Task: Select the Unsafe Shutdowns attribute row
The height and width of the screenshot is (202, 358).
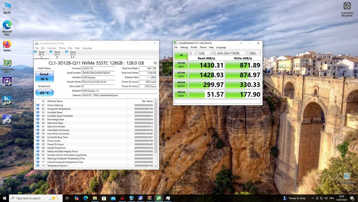Action: click(95, 148)
